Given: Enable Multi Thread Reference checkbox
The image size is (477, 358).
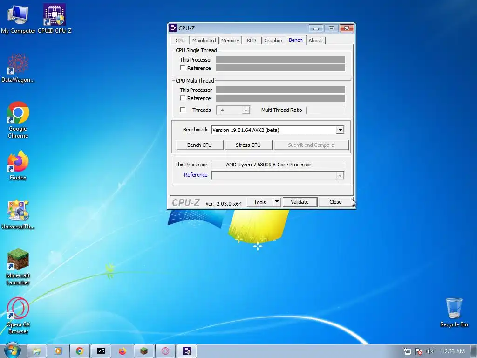Looking at the screenshot, I should (183, 98).
